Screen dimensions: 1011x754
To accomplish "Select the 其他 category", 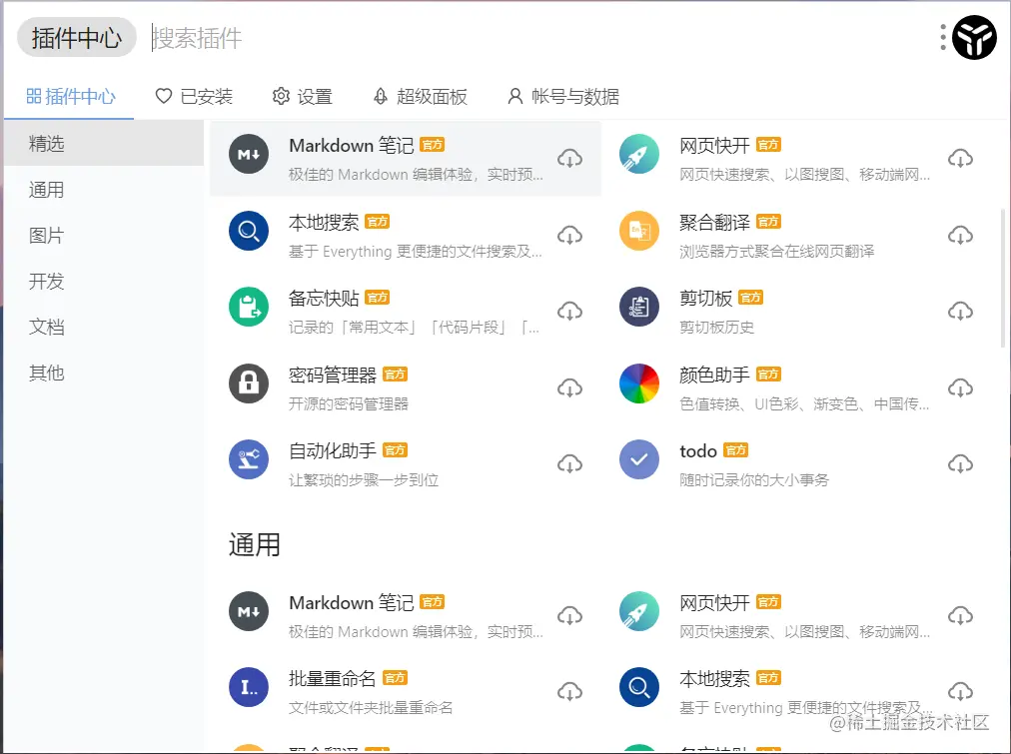I will click(x=104, y=373).
